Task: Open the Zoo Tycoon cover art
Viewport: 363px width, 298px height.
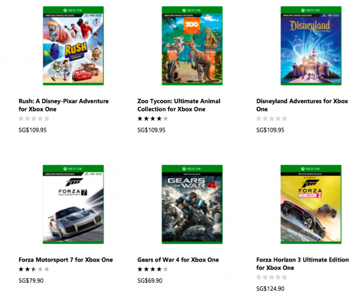Action: [192, 45]
